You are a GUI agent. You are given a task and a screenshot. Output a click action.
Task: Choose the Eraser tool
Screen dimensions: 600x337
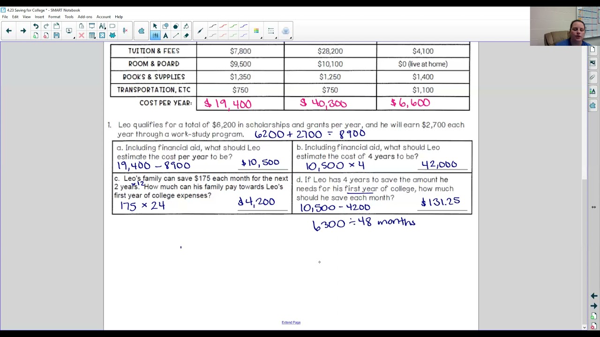[186, 36]
